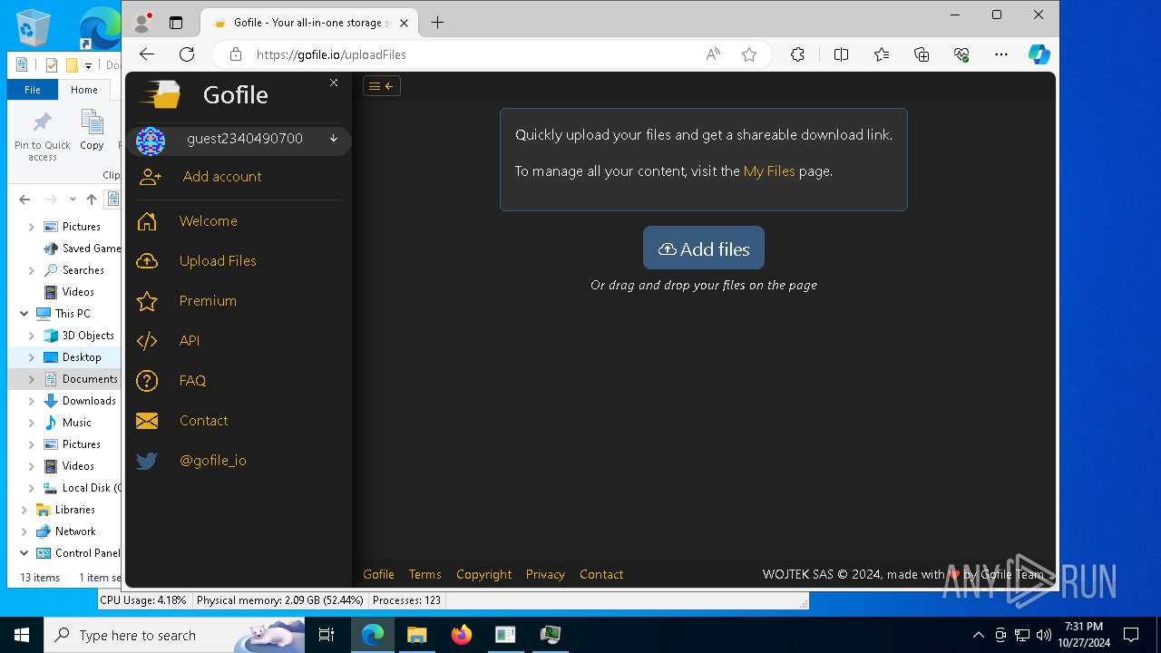Switch to the Home tab in File Explorer
The height and width of the screenshot is (653, 1161).
tap(84, 90)
